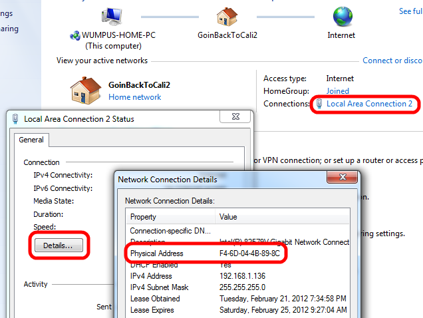This screenshot has width=423, height=318.
Task: Click the large Home network house icon
Action: pos(86,90)
